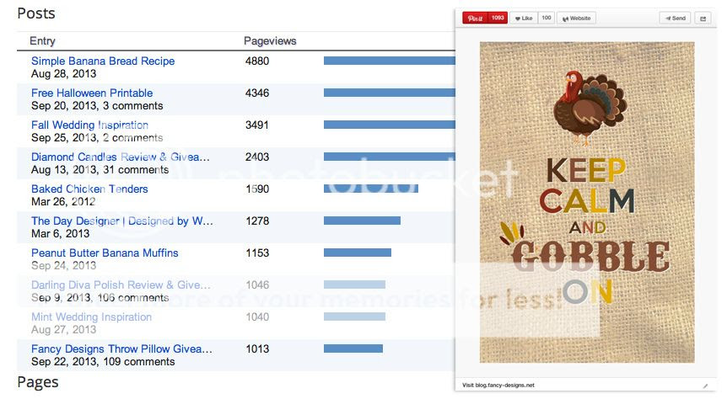
Task: Click the Simple Banana Bread pageviews bar
Action: (x=390, y=61)
